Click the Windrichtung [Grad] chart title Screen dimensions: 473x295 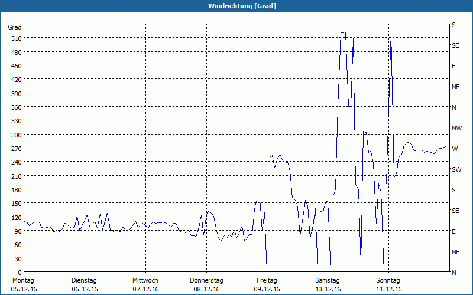[x=242, y=6]
